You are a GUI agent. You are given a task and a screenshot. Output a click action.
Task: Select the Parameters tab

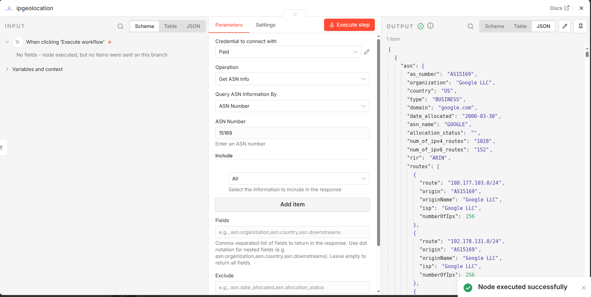(x=229, y=25)
